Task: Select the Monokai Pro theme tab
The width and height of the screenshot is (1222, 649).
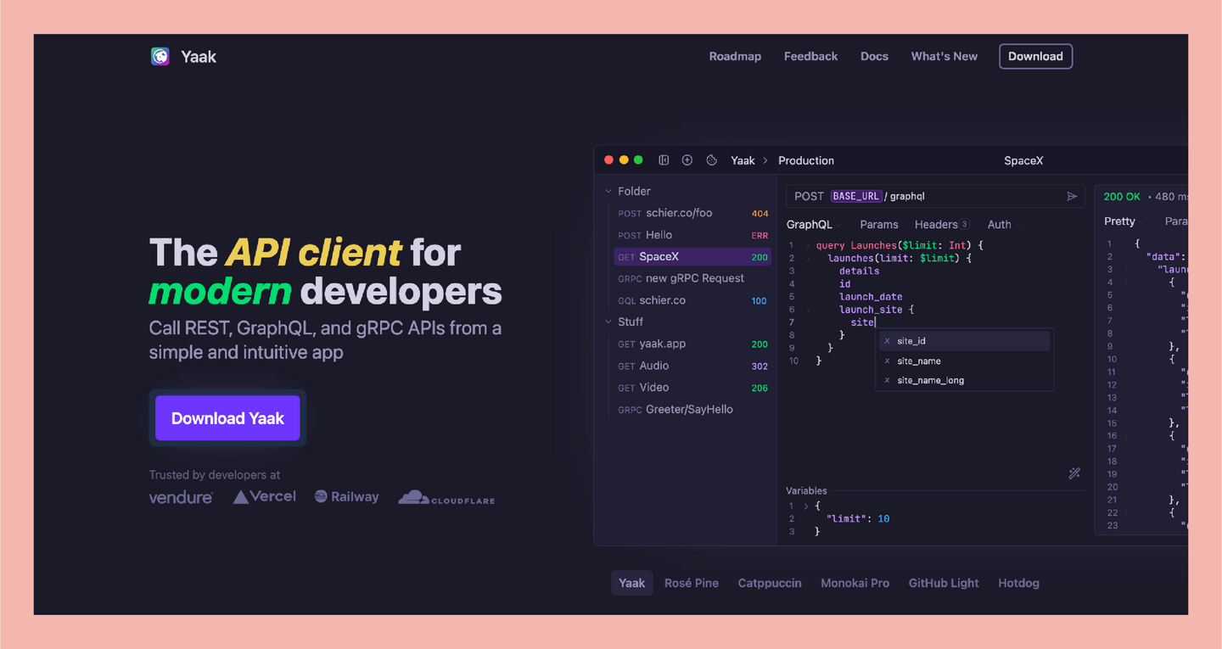Action: tap(855, 583)
